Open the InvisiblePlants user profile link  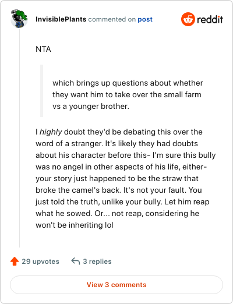[x=61, y=19]
